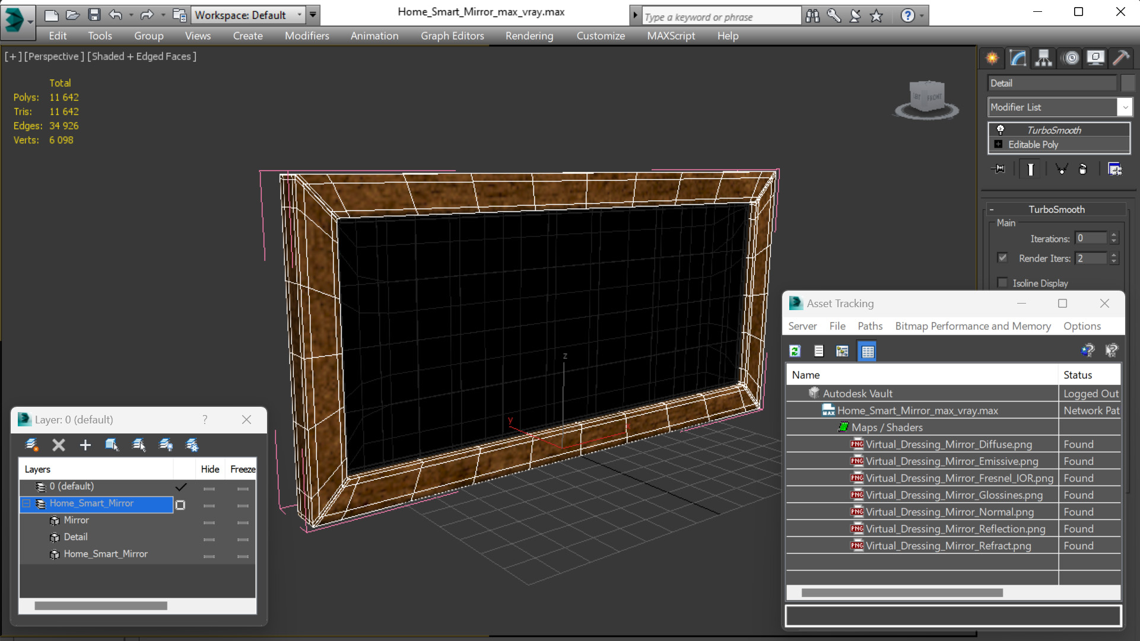Viewport: 1140px width, 641px height.
Task: Toggle Freeze for the Mirror object
Action: [242, 522]
